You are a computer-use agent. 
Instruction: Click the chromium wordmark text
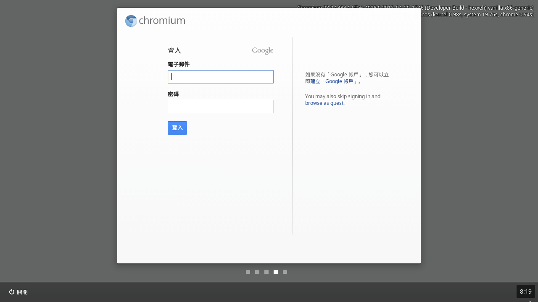162,21
